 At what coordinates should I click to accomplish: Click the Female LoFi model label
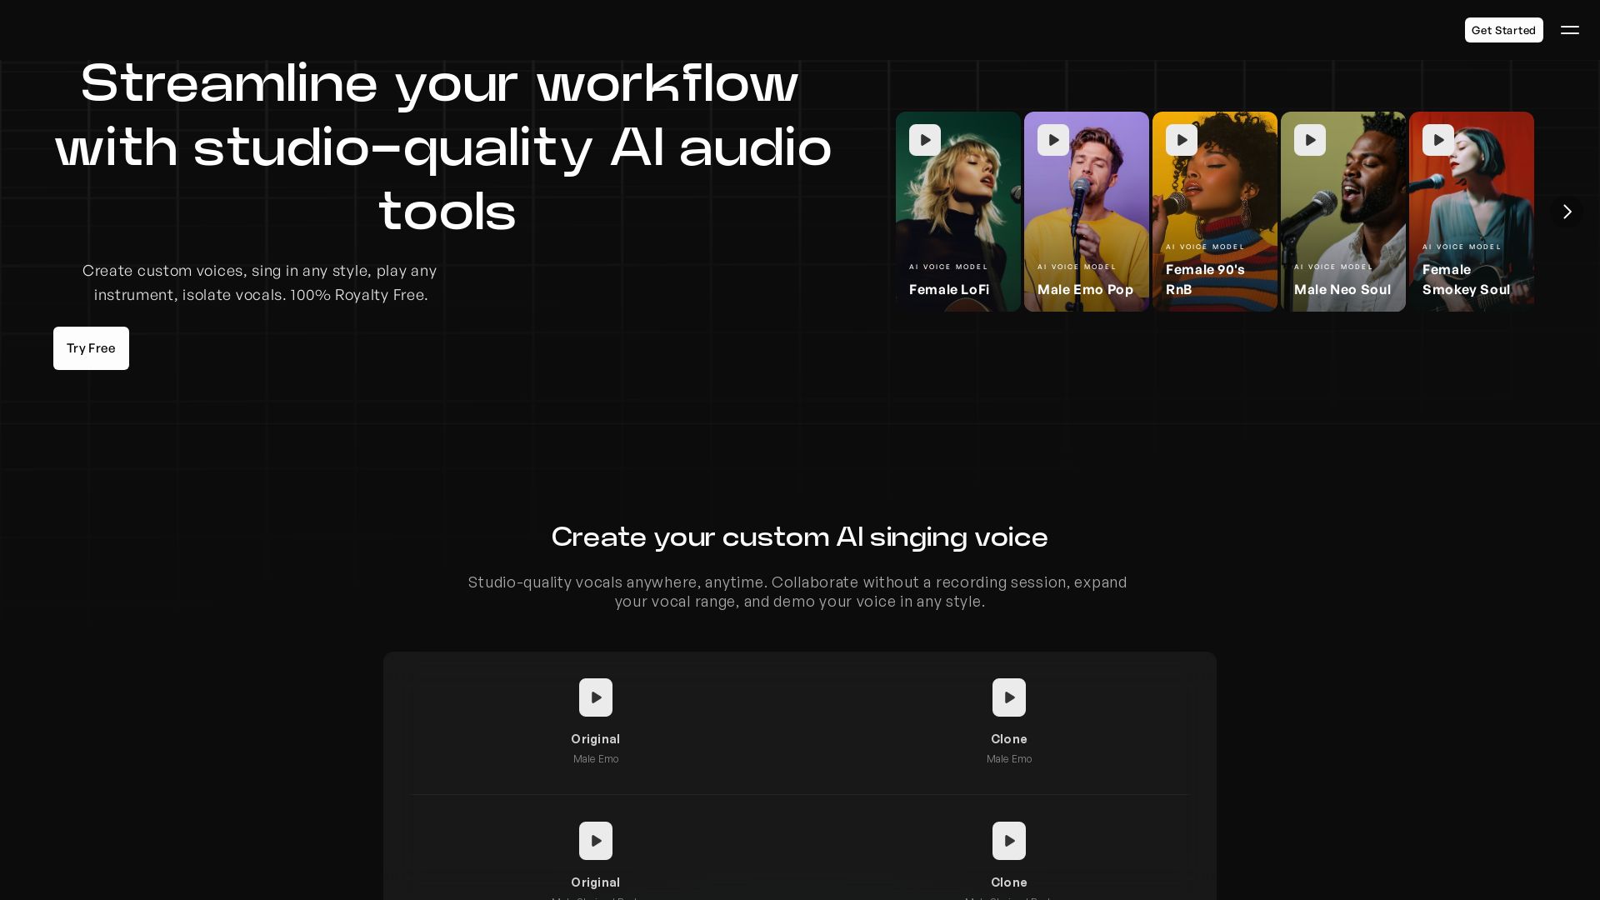pyautogui.click(x=948, y=290)
